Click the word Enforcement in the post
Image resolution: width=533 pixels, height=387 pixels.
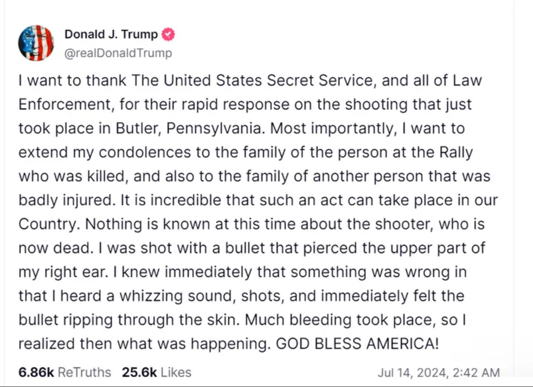(x=65, y=104)
